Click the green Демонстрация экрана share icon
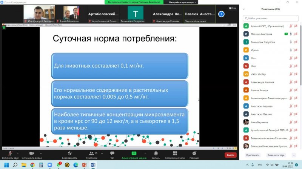 [134, 153]
